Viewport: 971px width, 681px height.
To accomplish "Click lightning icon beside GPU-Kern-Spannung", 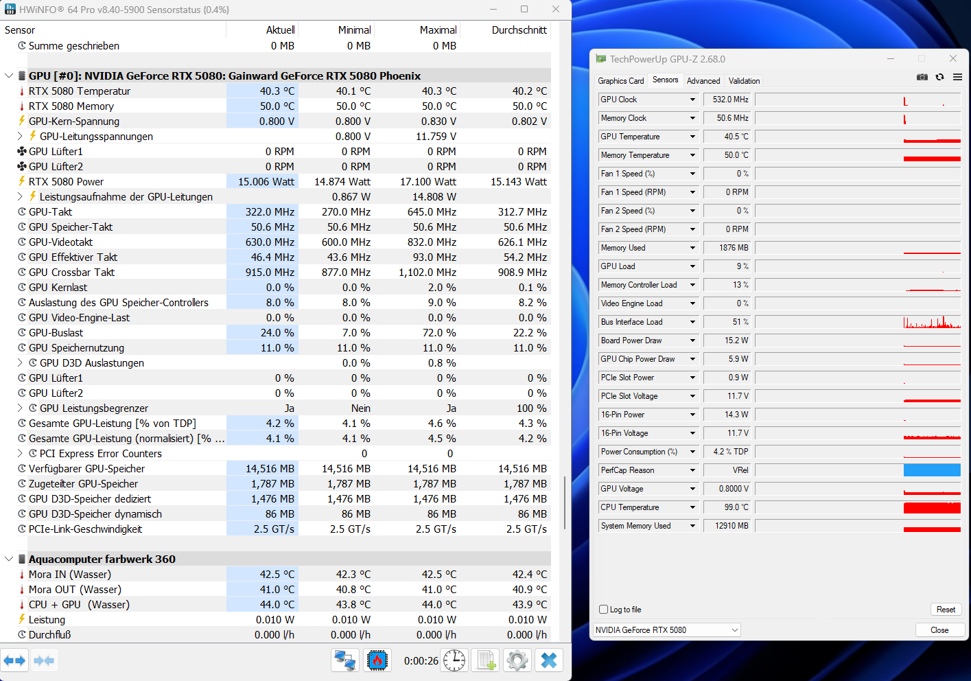I will click(22, 122).
